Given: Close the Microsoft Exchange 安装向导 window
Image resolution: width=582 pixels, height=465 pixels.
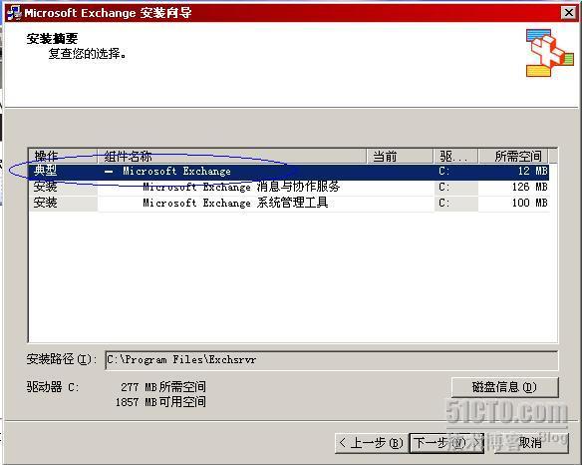Looking at the screenshot, I should pyautogui.click(x=568, y=13).
